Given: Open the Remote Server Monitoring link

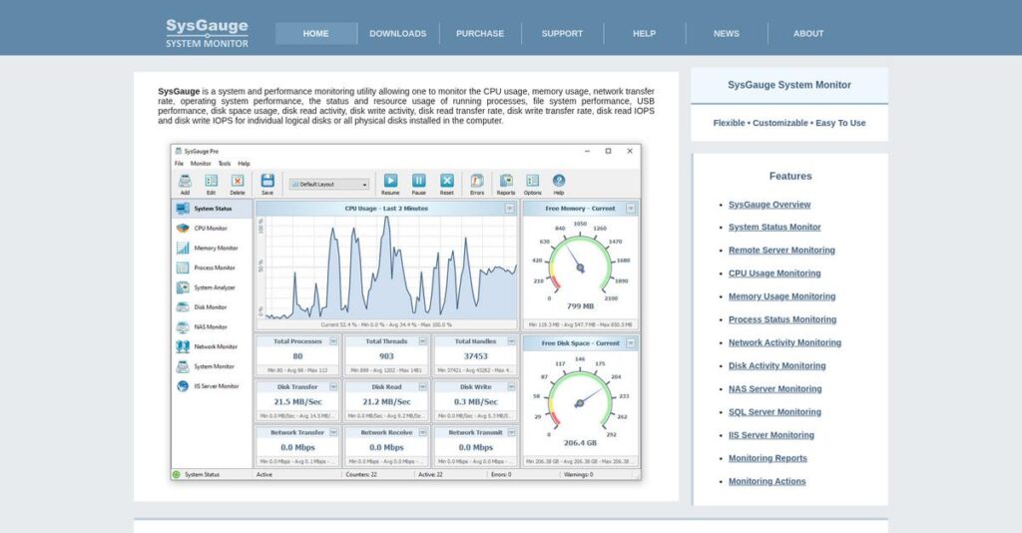Looking at the screenshot, I should 782,251.
